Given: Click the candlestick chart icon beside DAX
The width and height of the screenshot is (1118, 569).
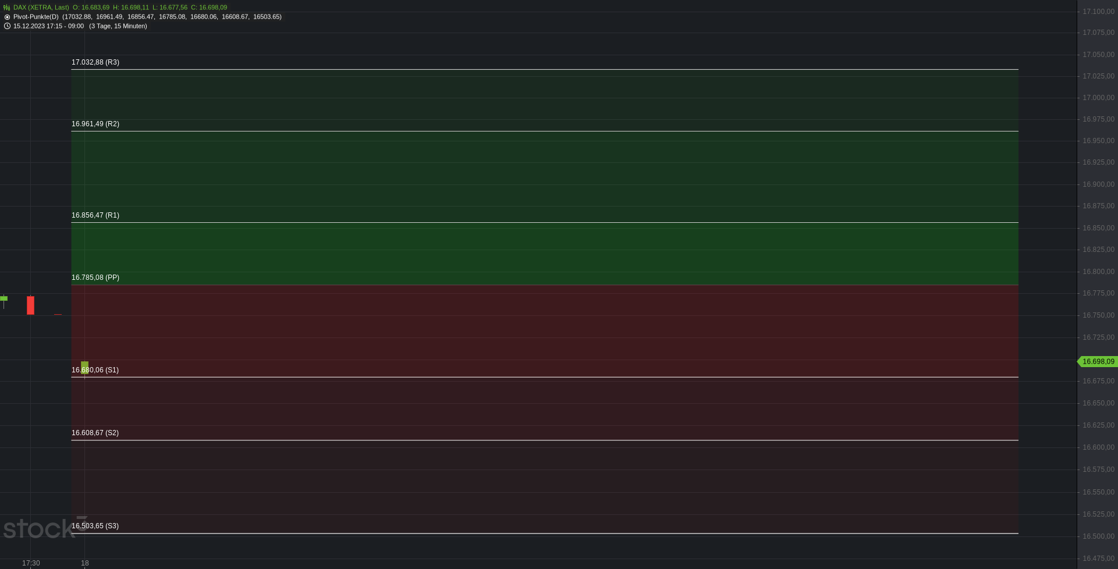Looking at the screenshot, I should pyautogui.click(x=7, y=8).
